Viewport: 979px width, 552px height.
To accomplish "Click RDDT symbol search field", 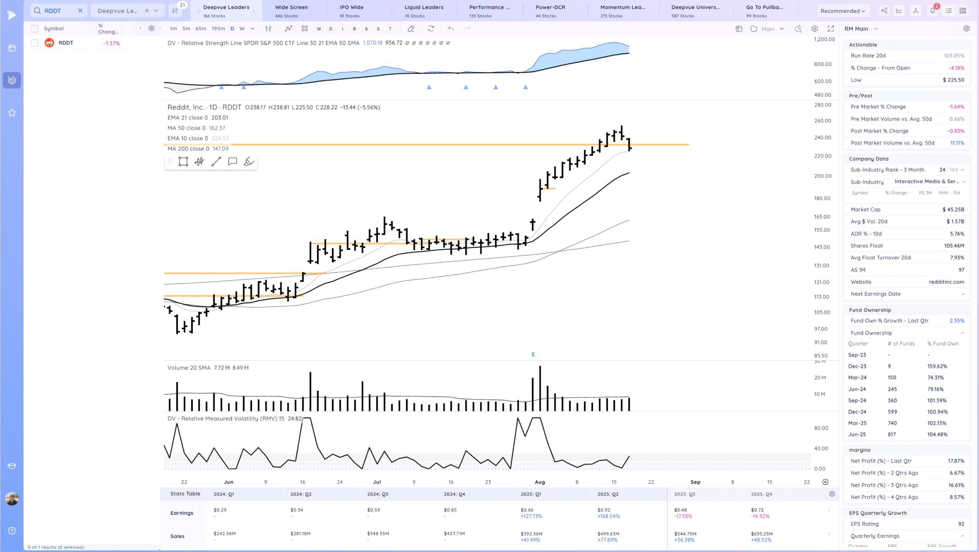I will tap(58, 11).
